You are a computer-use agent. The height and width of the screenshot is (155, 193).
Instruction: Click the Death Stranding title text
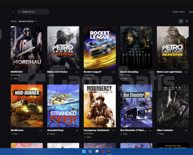(x=129, y=72)
